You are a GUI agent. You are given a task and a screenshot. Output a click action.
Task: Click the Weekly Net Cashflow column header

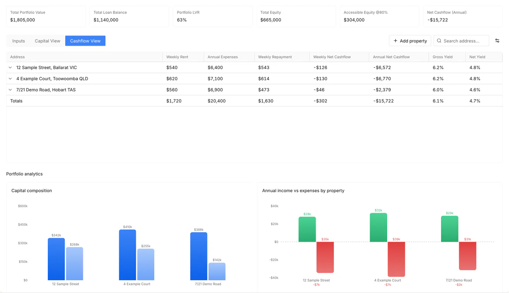339,57
